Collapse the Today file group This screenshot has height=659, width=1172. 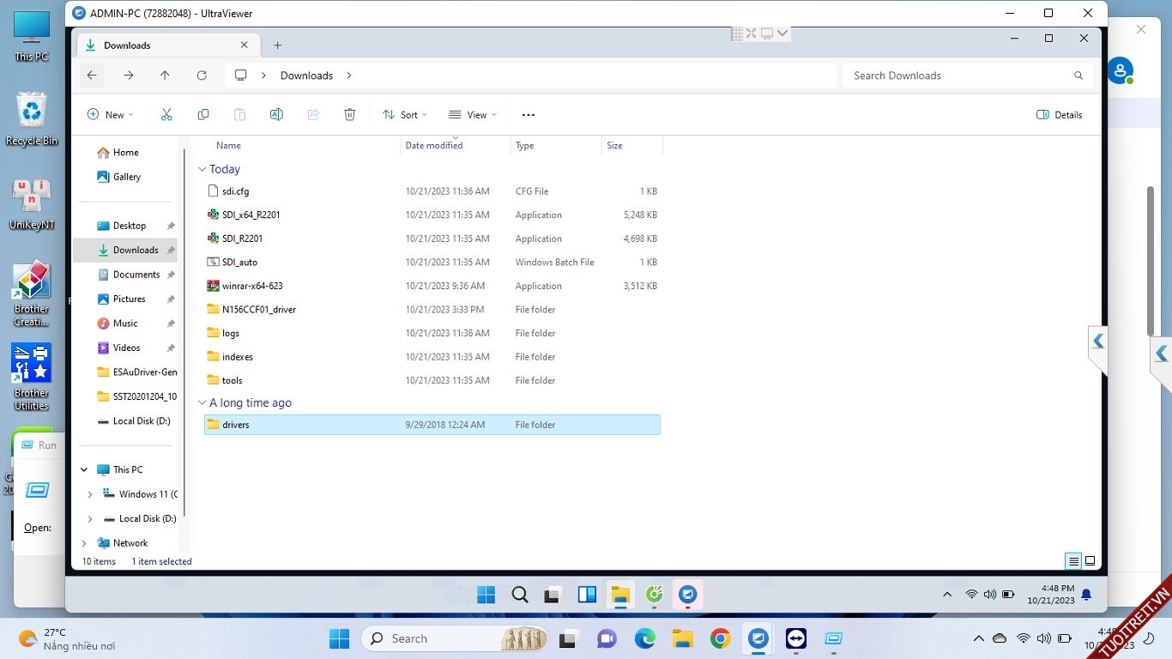202,170
